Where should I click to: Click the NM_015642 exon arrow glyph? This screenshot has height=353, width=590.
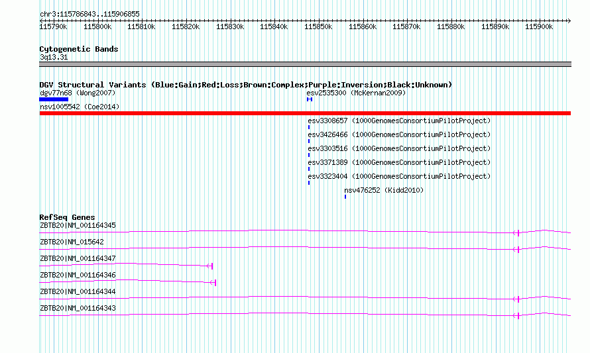[516, 250]
